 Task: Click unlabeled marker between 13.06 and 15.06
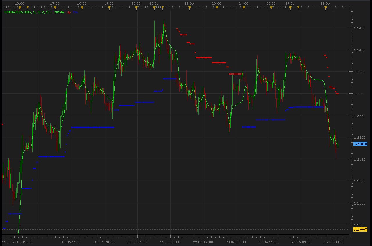coord(28,8)
